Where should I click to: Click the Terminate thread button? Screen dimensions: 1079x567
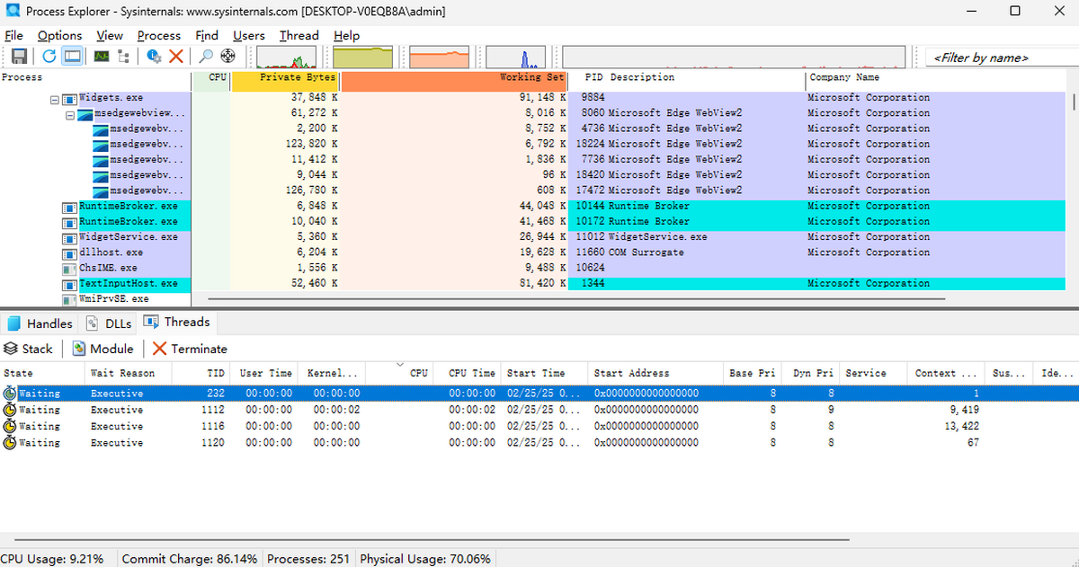[x=190, y=349]
